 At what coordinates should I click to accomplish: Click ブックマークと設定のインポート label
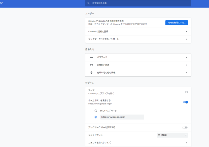[103, 39]
